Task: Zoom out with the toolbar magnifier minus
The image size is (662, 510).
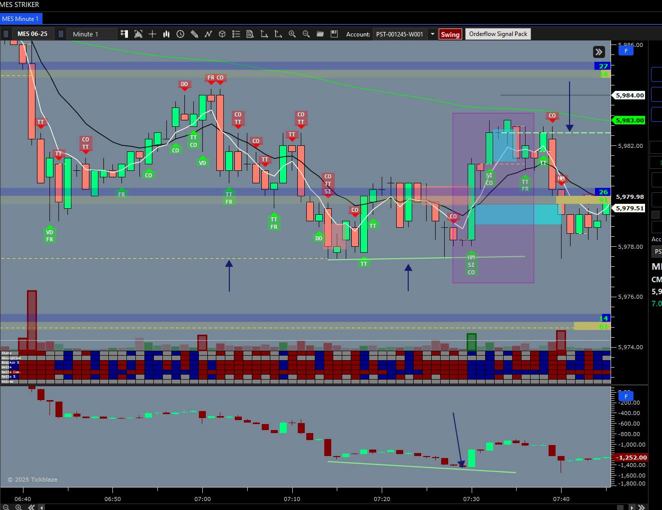Action: [x=306, y=34]
